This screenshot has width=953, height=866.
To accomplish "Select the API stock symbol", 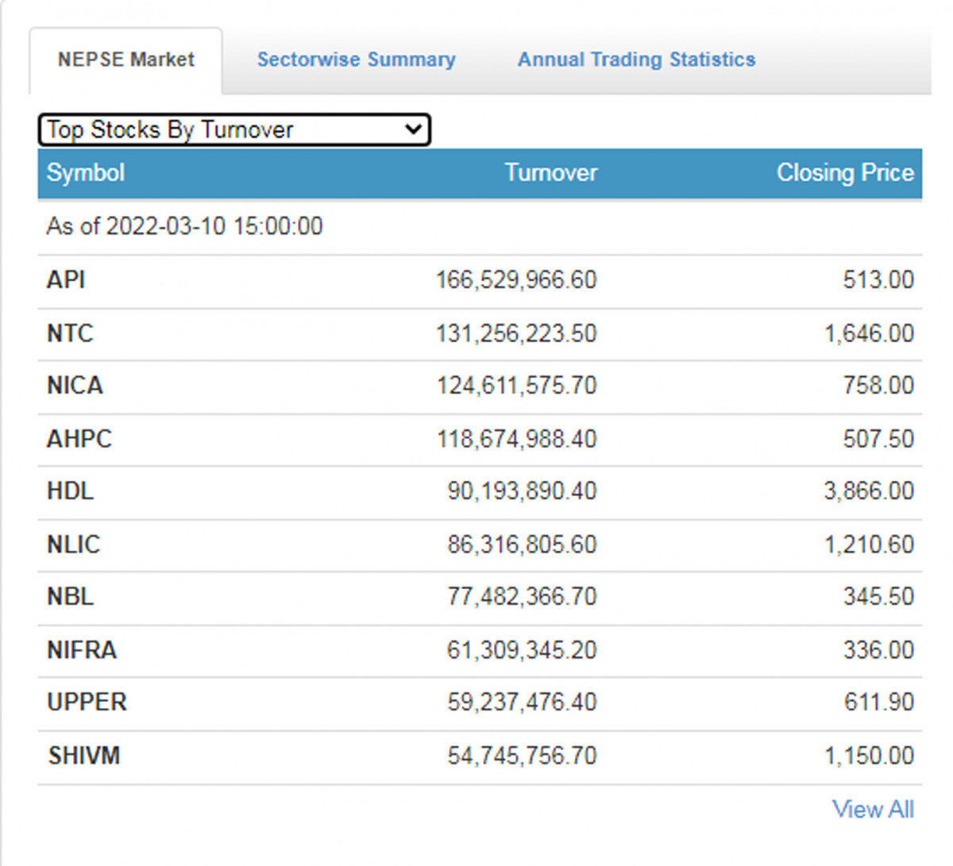I will (x=66, y=280).
